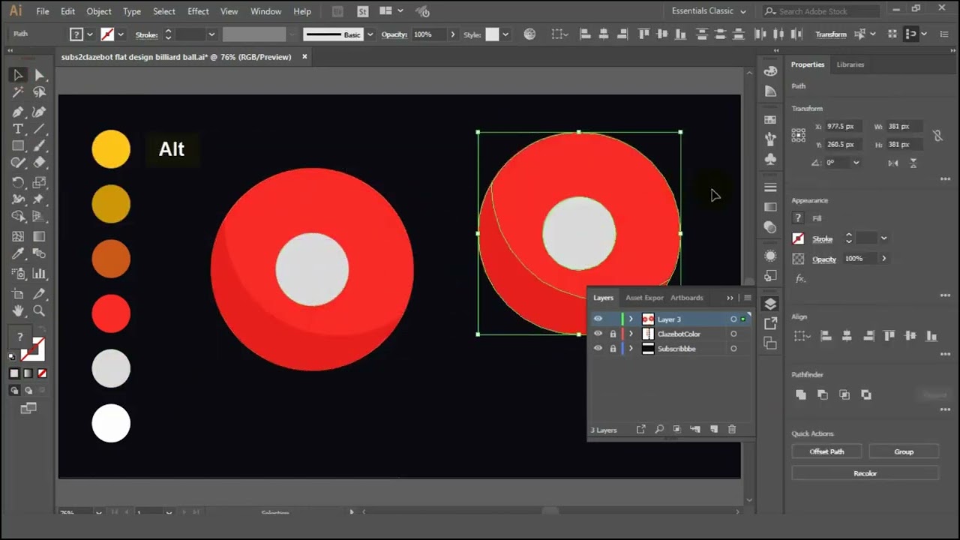Click the Stroke swatch in Appearance section
The image size is (960, 540).
[x=799, y=238]
